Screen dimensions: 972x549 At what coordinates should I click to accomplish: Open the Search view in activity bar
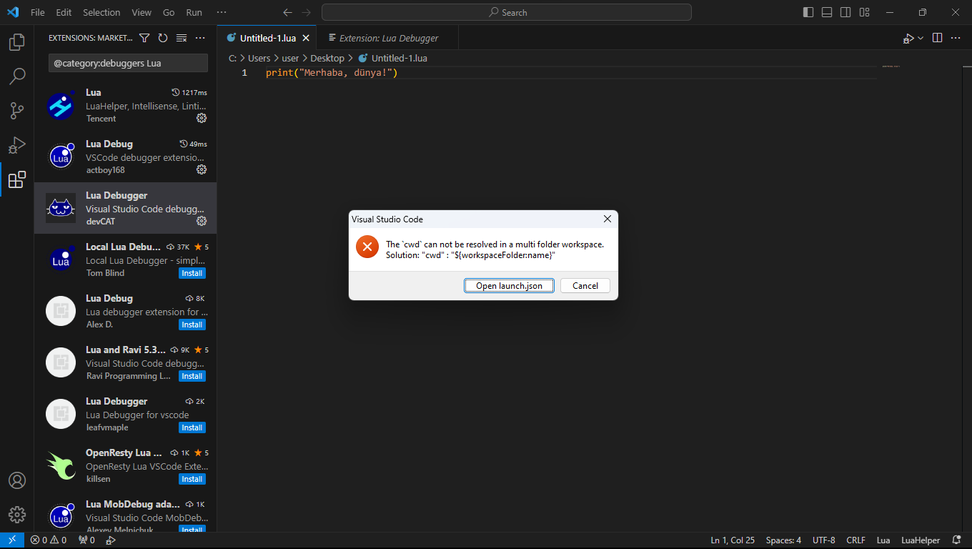(17, 76)
